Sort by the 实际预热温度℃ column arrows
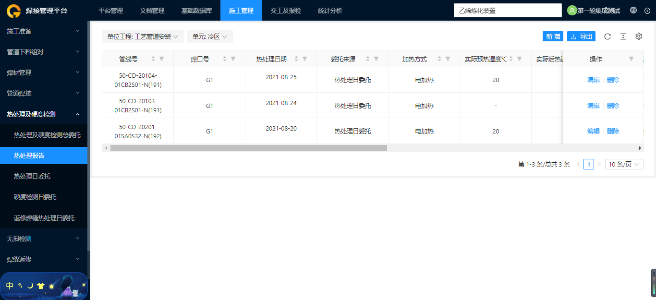This screenshot has height=300, width=656. [511, 59]
